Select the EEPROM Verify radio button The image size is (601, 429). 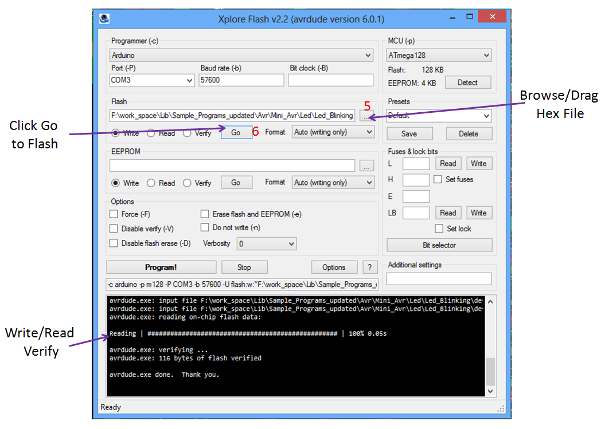(187, 183)
